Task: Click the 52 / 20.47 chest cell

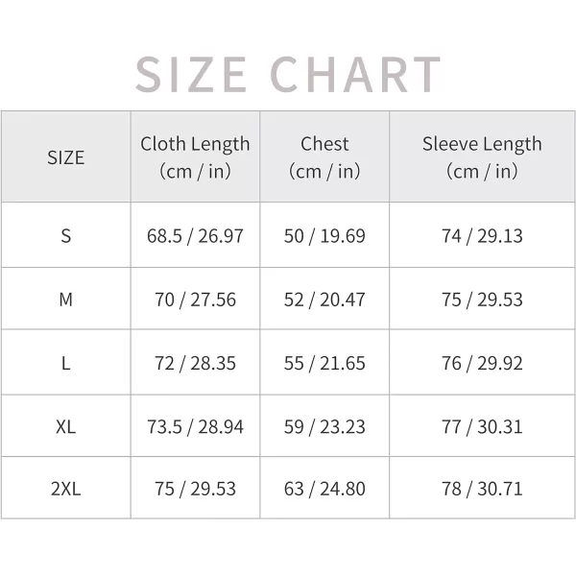Action: coord(324,300)
